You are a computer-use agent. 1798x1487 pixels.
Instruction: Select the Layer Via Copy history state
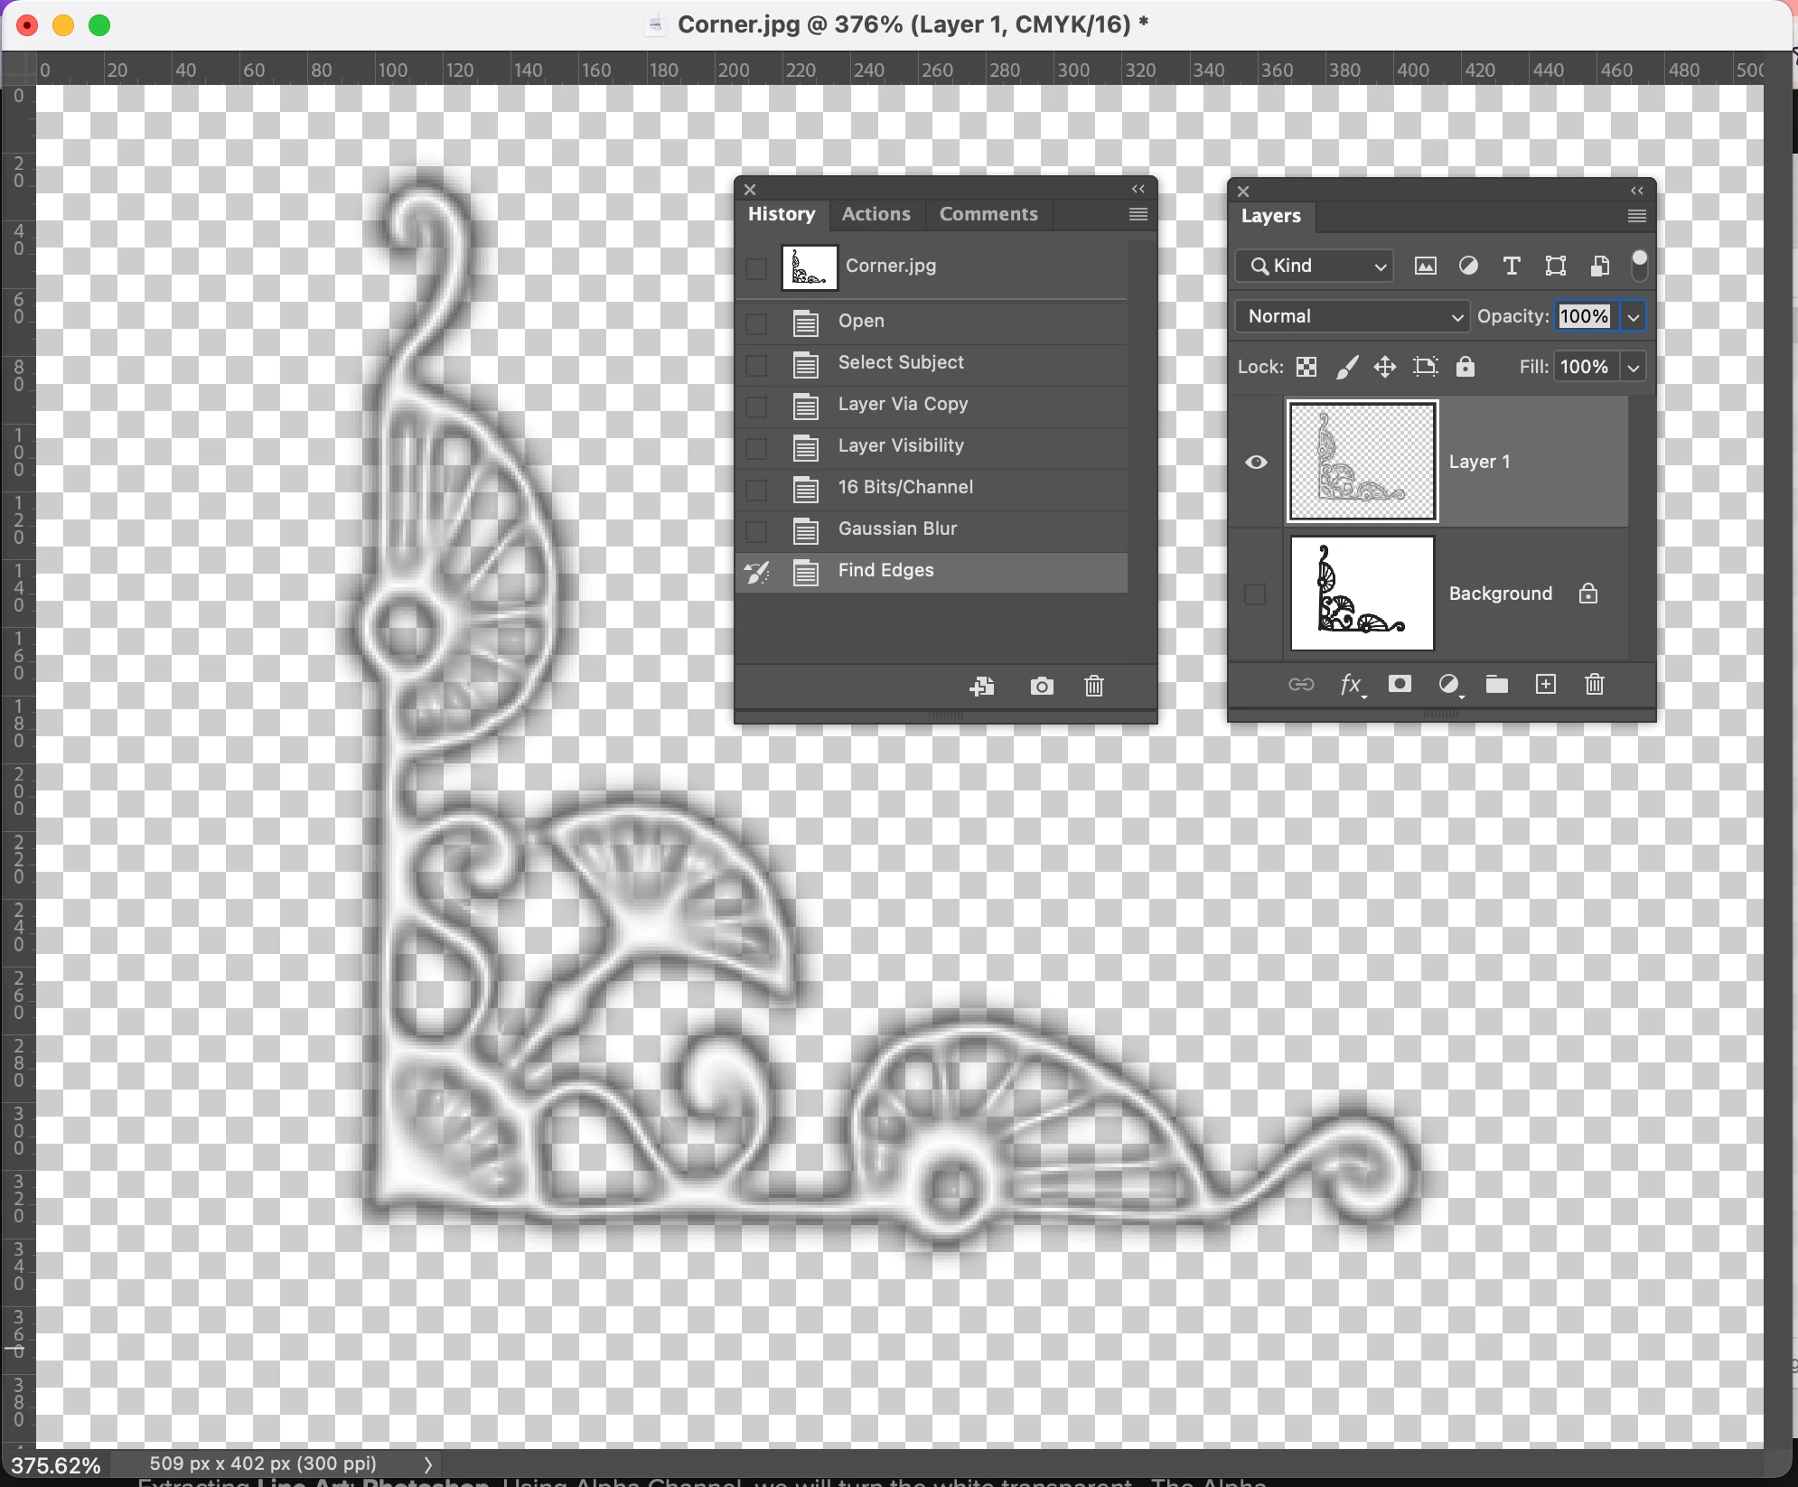point(903,405)
